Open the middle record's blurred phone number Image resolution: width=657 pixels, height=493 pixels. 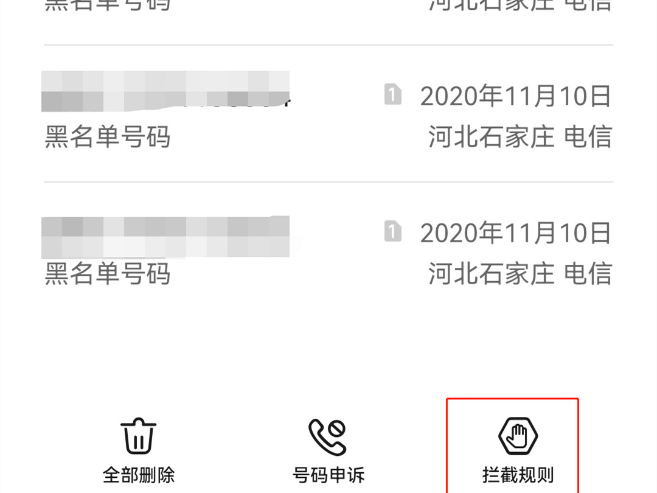[165, 91]
